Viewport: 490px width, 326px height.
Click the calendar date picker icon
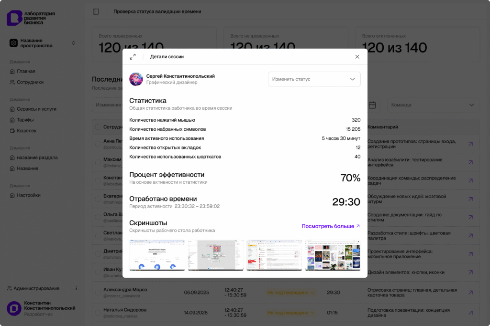tap(372, 105)
